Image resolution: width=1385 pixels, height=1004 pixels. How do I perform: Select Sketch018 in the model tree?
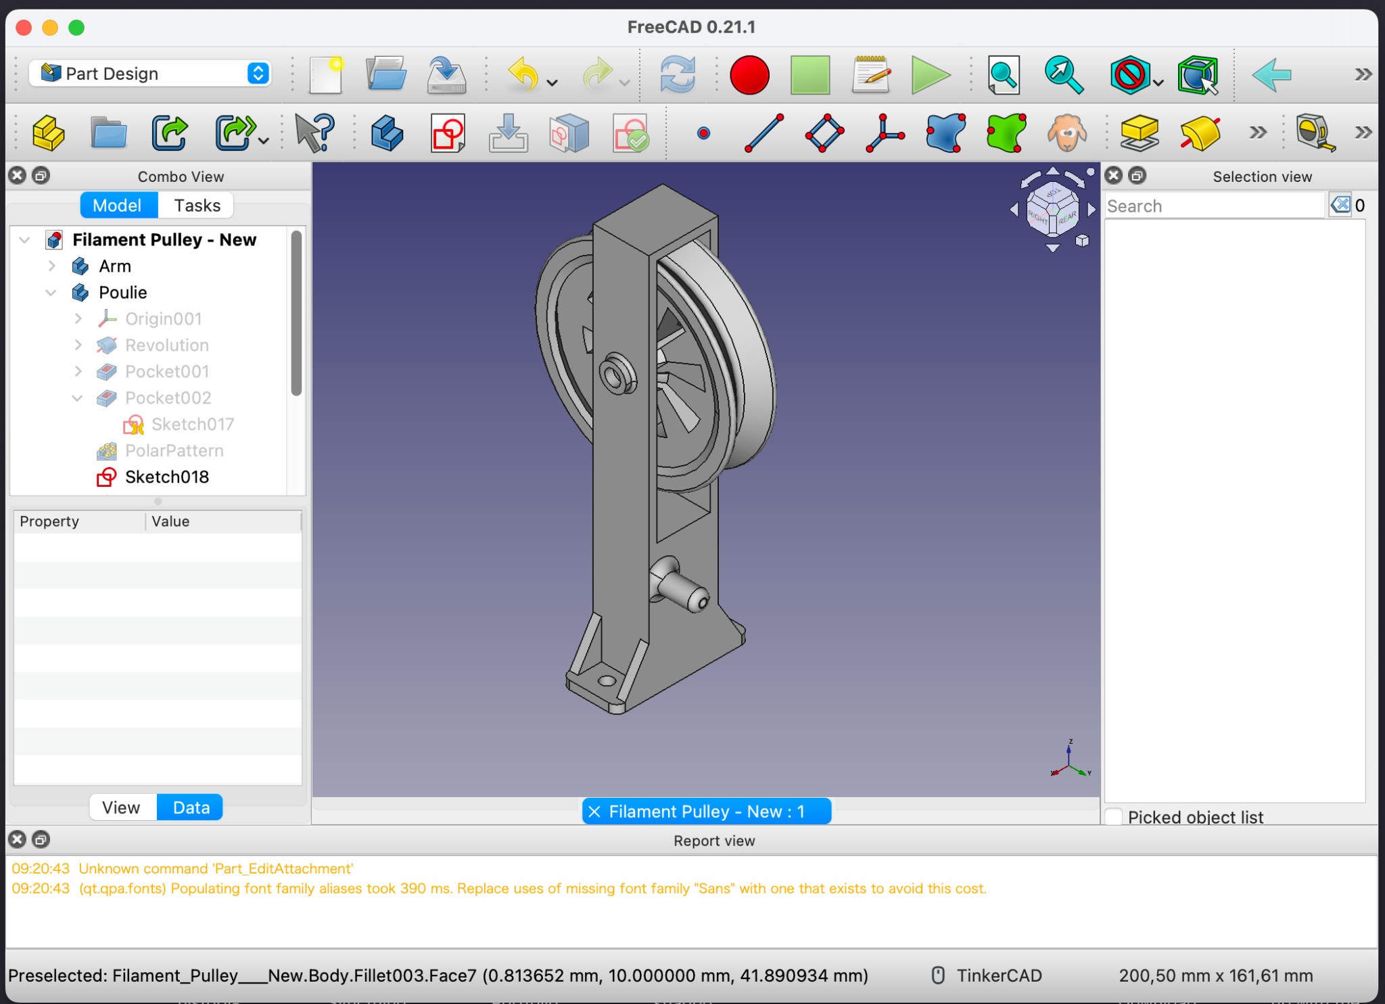coord(167,477)
